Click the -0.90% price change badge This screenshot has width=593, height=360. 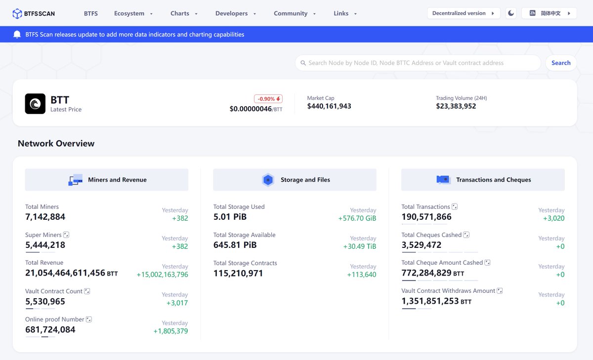(x=268, y=99)
